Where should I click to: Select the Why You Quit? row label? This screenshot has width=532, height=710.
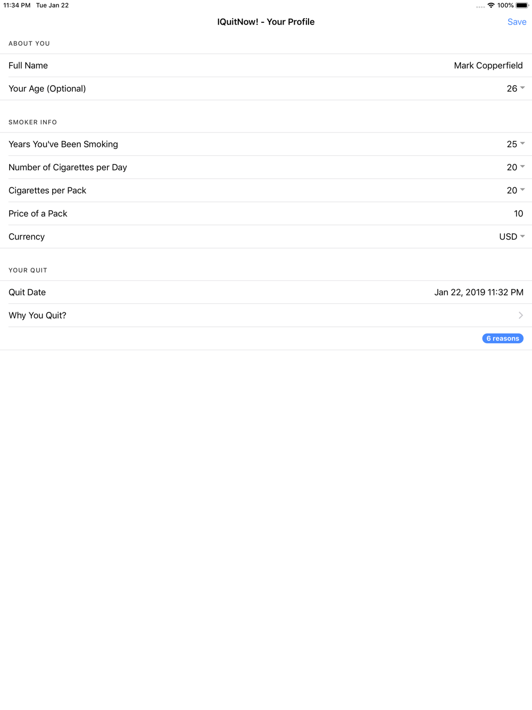[x=37, y=315]
